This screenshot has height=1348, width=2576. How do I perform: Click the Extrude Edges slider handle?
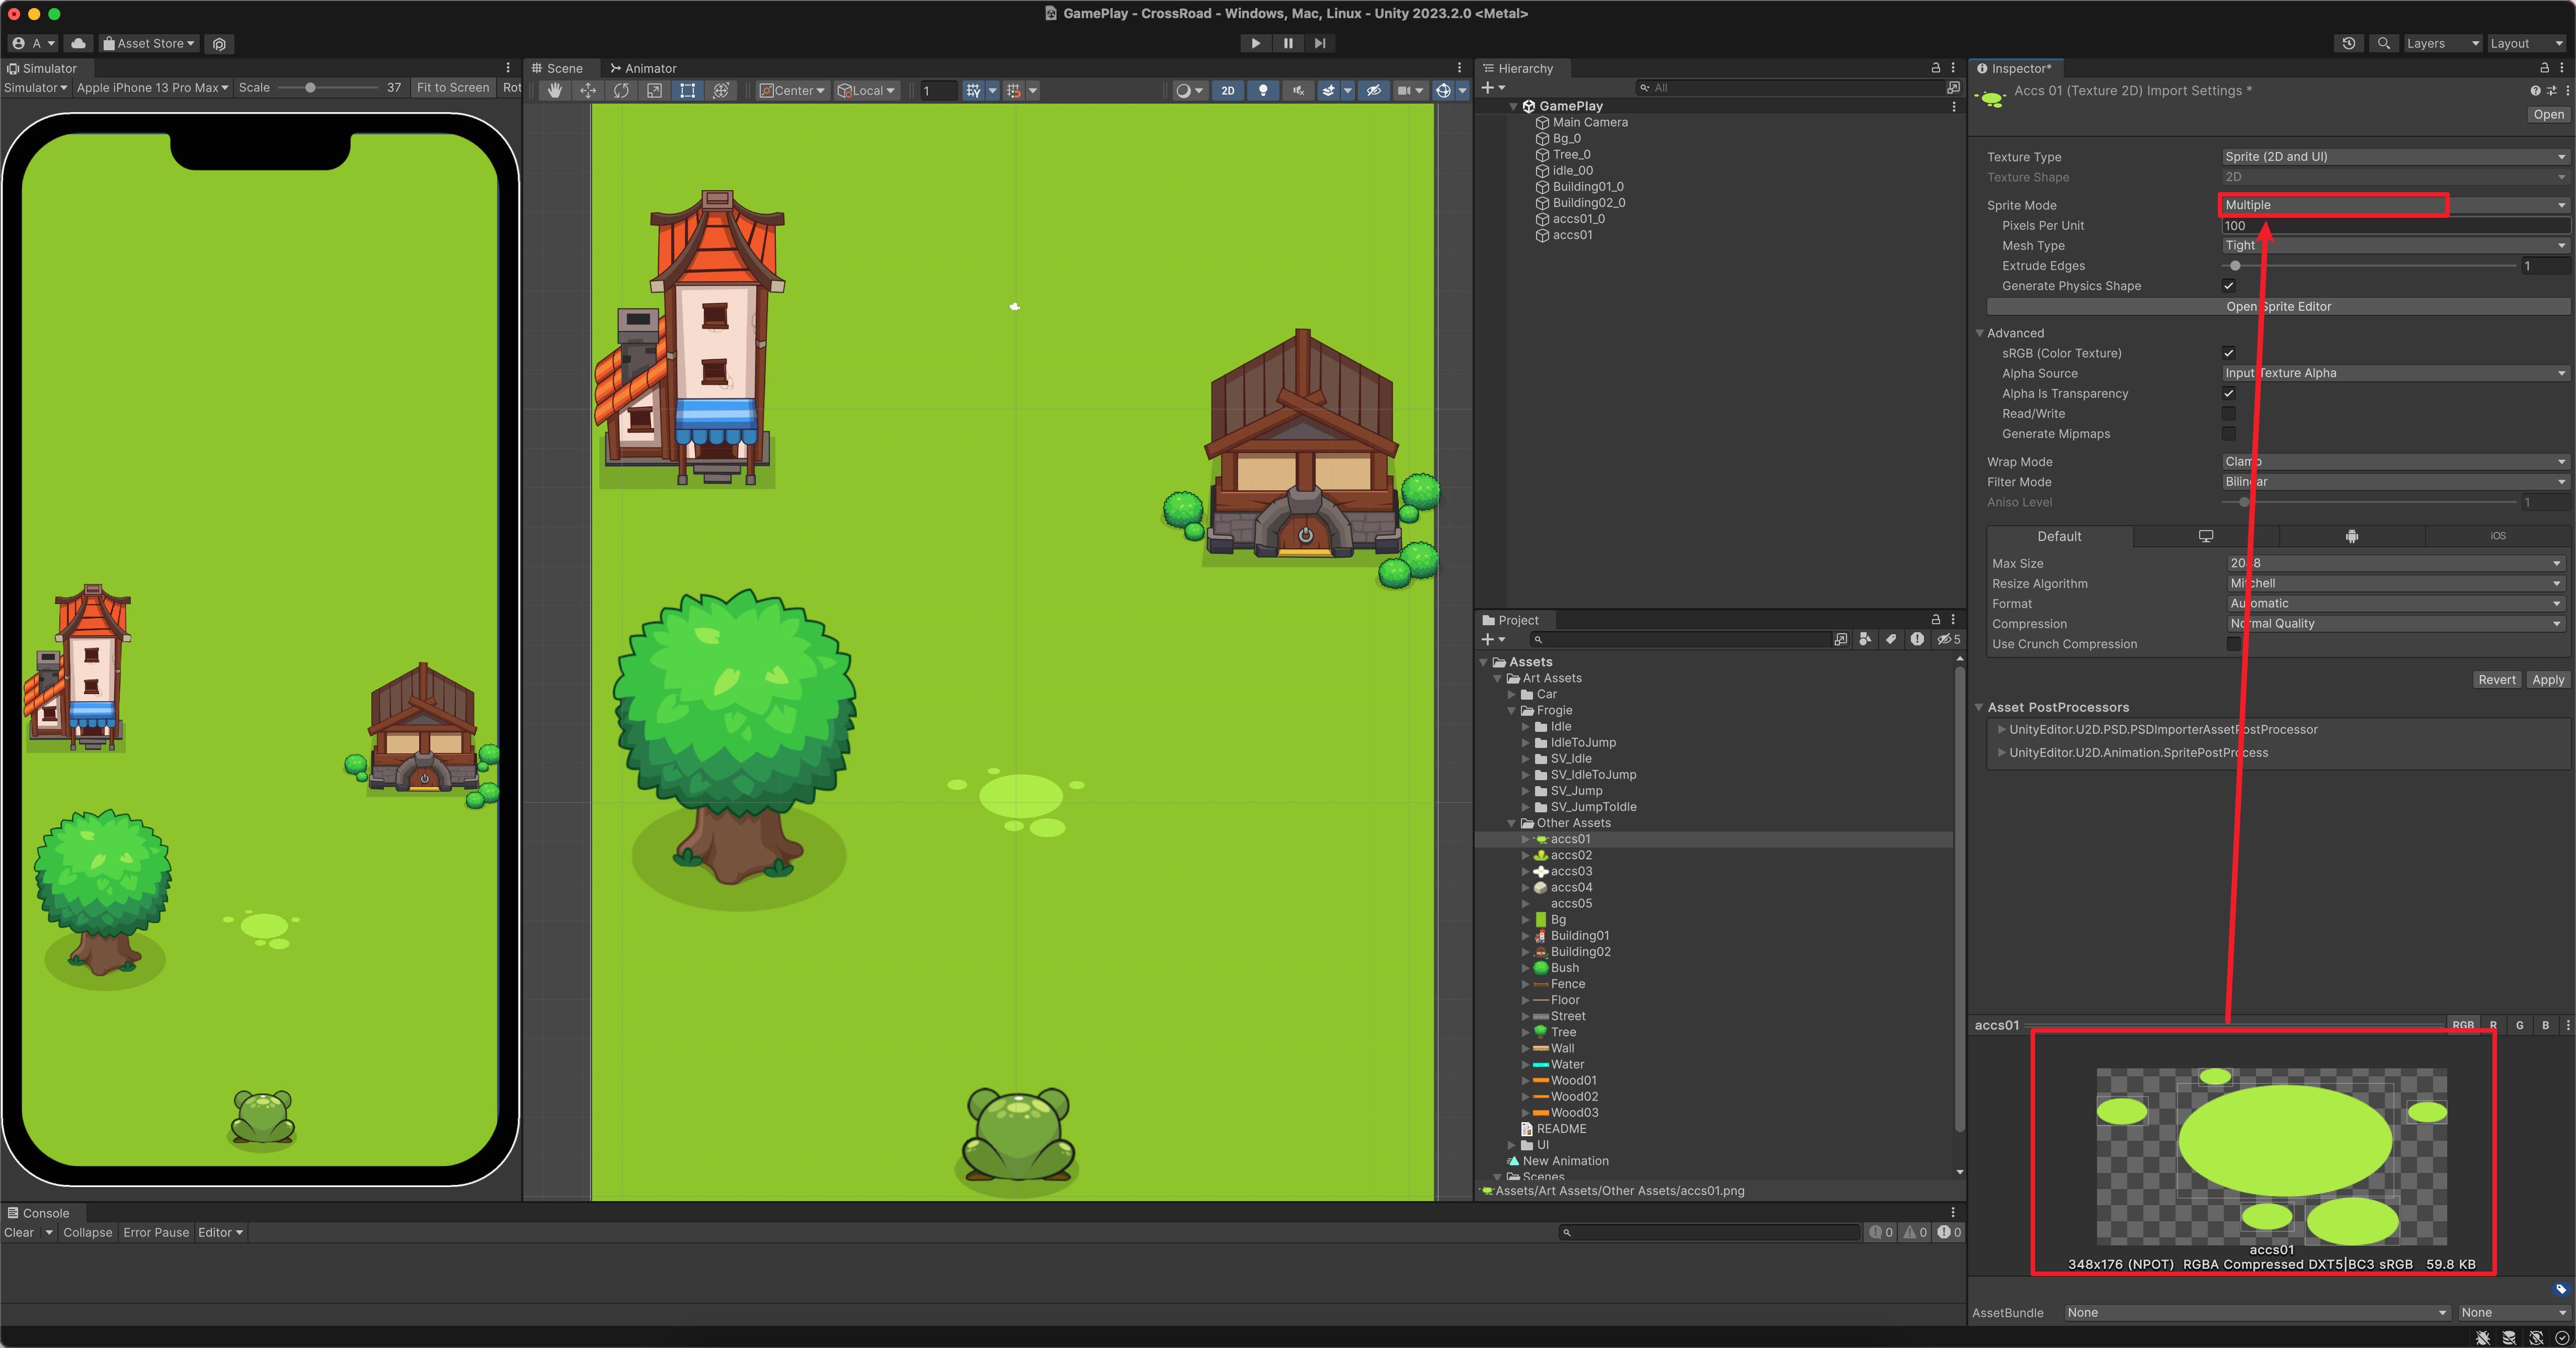click(x=2235, y=266)
